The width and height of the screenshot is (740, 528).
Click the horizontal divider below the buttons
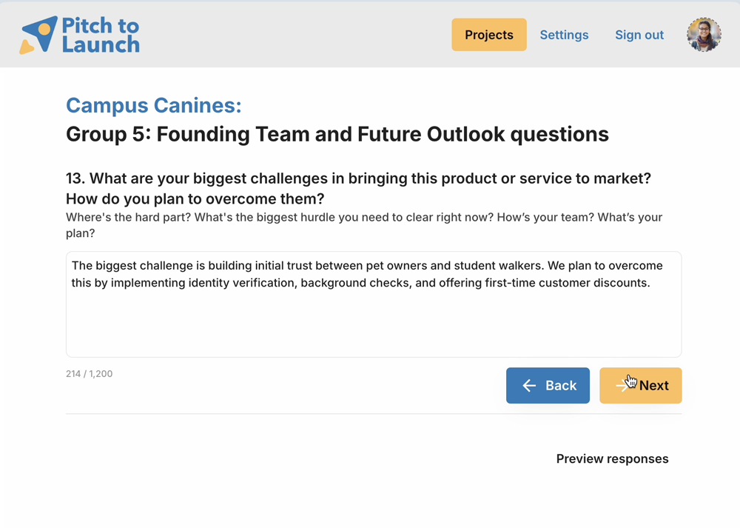point(373,413)
